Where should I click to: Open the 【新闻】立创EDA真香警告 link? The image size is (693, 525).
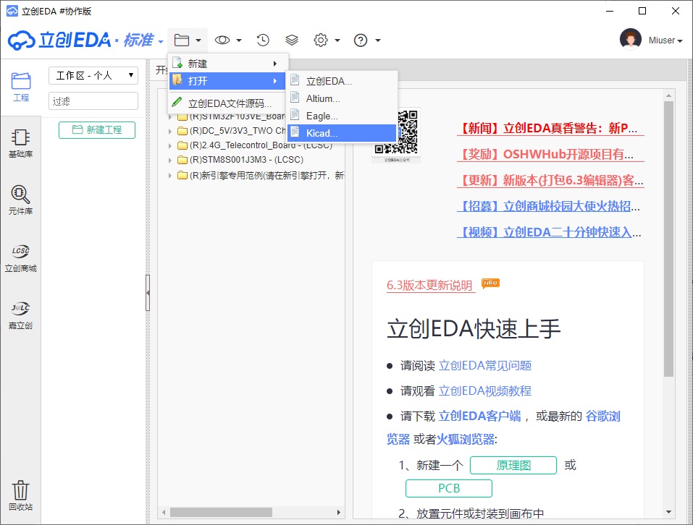[x=550, y=128]
